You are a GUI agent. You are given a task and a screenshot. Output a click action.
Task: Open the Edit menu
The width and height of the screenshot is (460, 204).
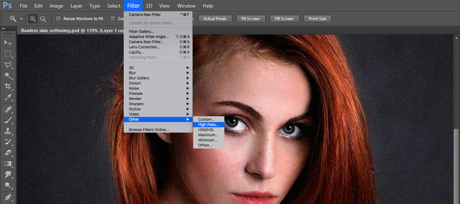(x=38, y=6)
